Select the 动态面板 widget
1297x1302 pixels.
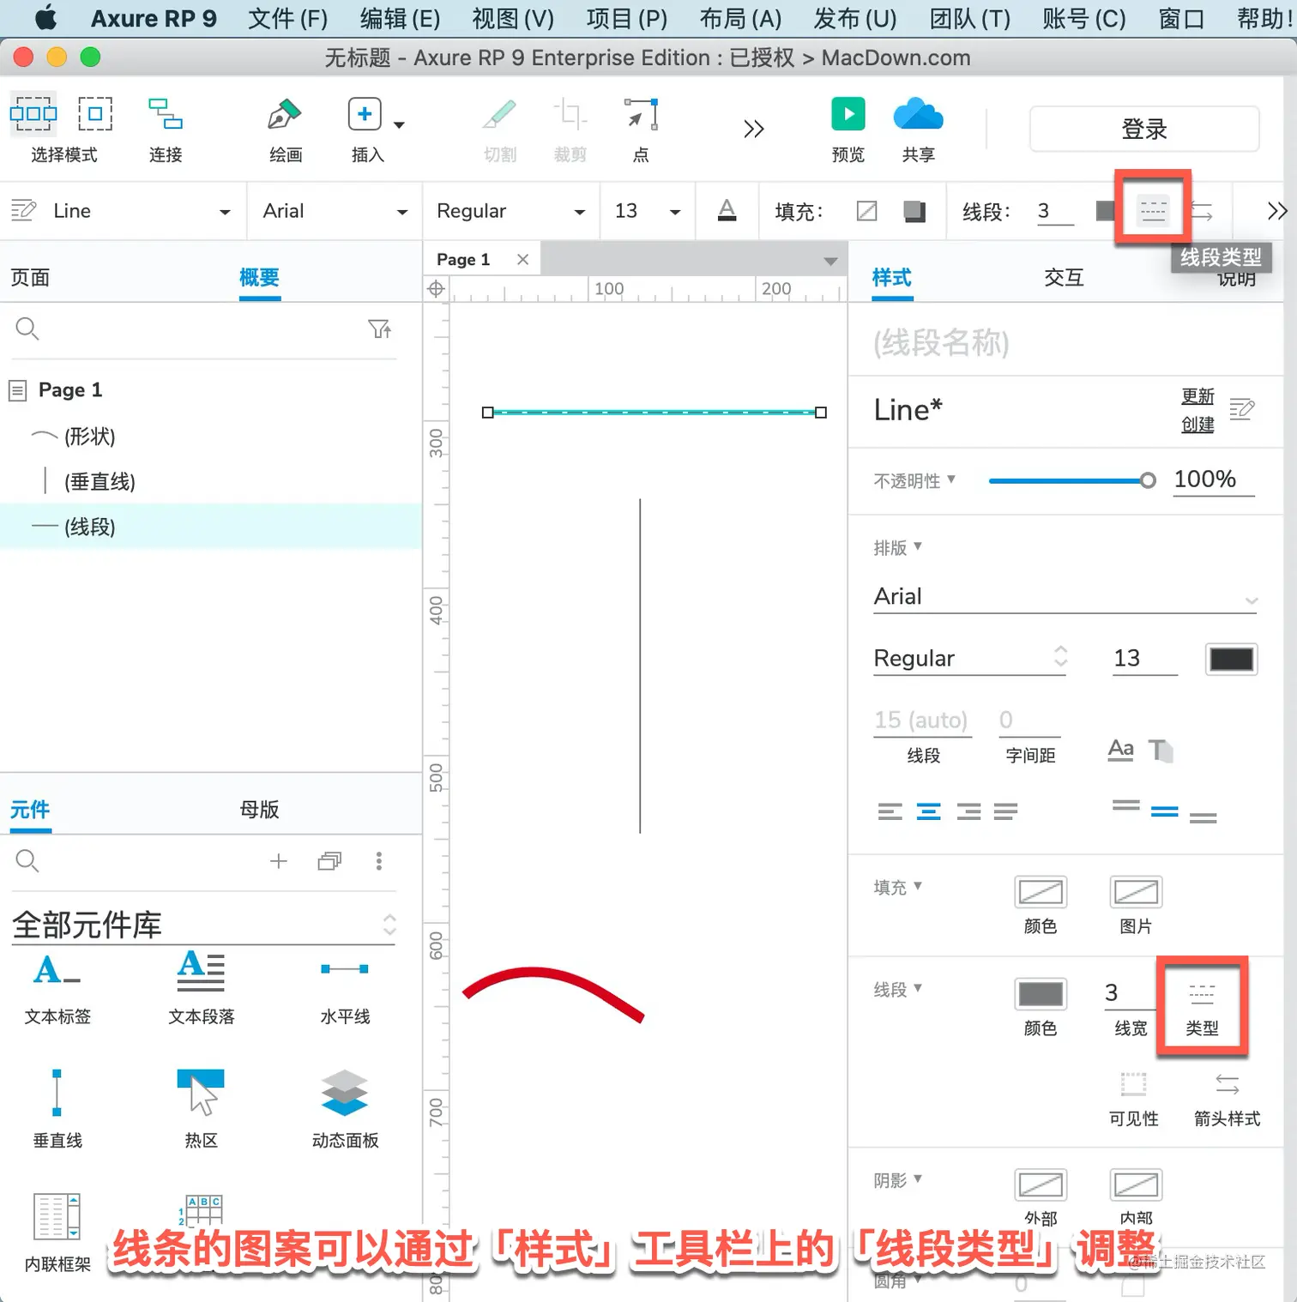point(345,1110)
